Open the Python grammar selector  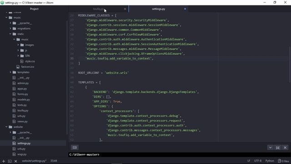tap(270, 161)
